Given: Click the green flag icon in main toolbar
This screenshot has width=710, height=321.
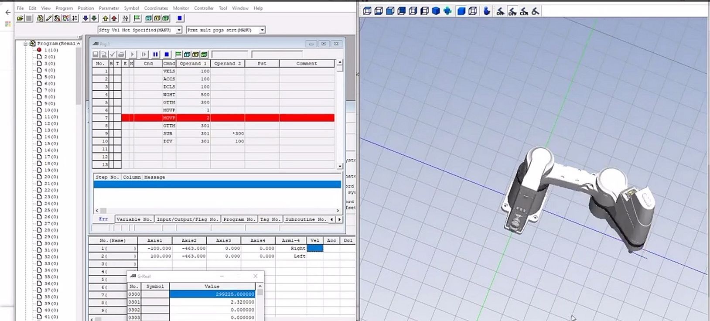Looking at the screenshot, I should tap(137, 18).
